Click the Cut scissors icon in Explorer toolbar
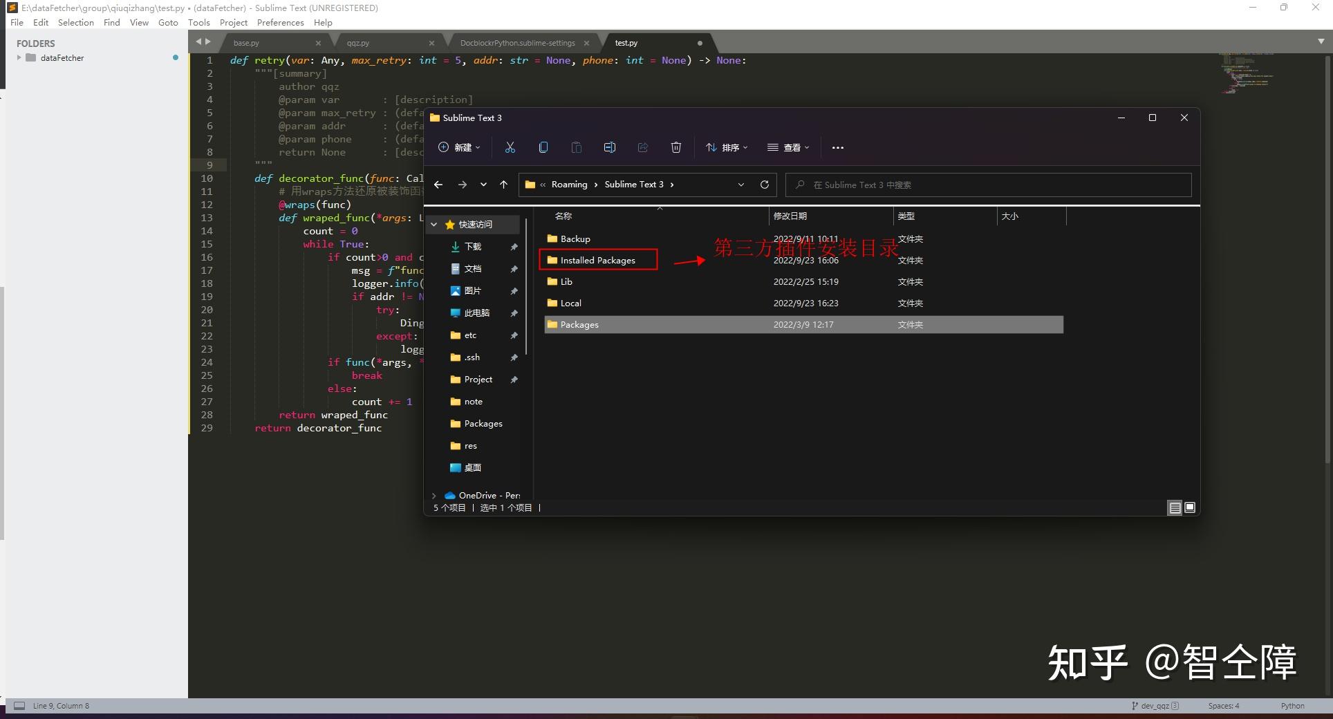Image resolution: width=1333 pixels, height=719 pixels. point(510,147)
